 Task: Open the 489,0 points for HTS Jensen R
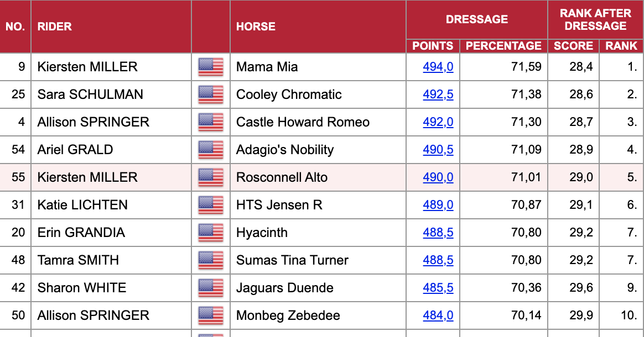click(438, 205)
